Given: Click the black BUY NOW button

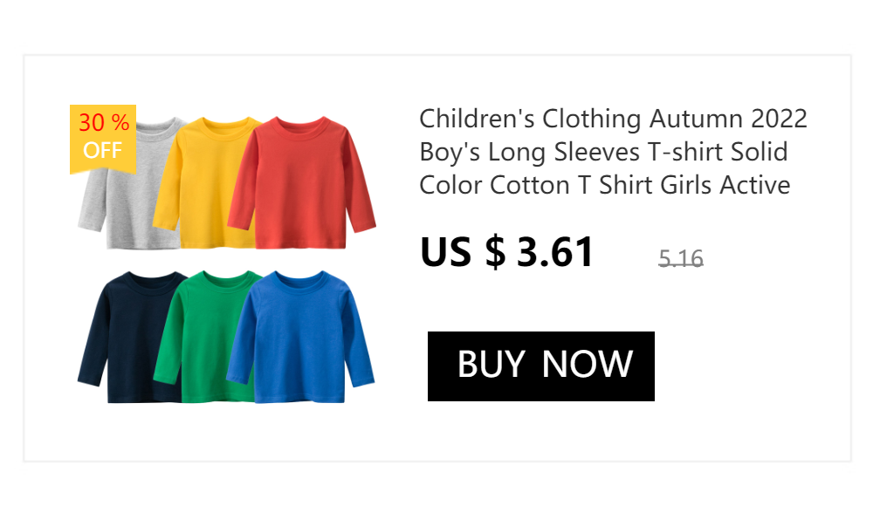Looking at the screenshot, I should (x=540, y=366).
